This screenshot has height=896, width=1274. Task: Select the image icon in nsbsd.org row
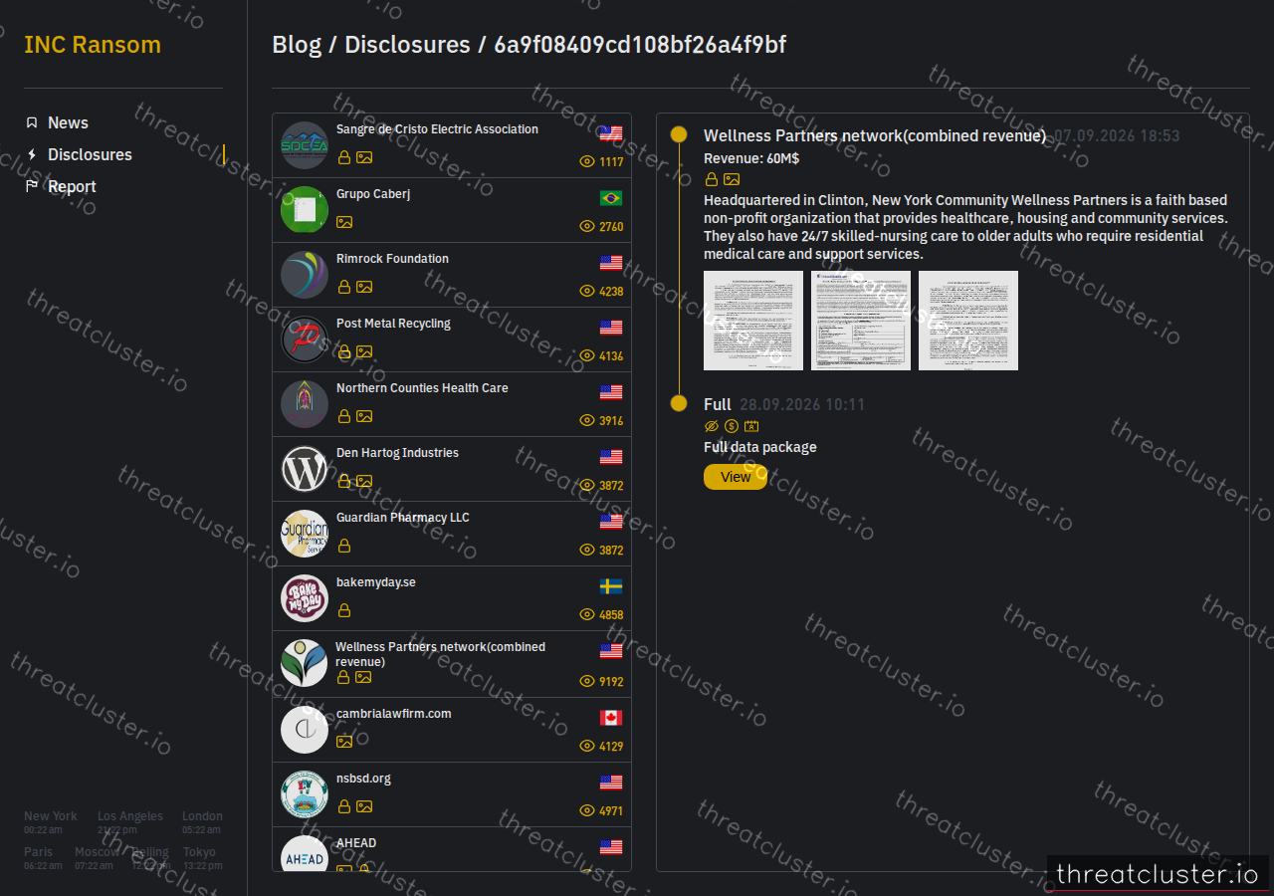click(x=364, y=806)
